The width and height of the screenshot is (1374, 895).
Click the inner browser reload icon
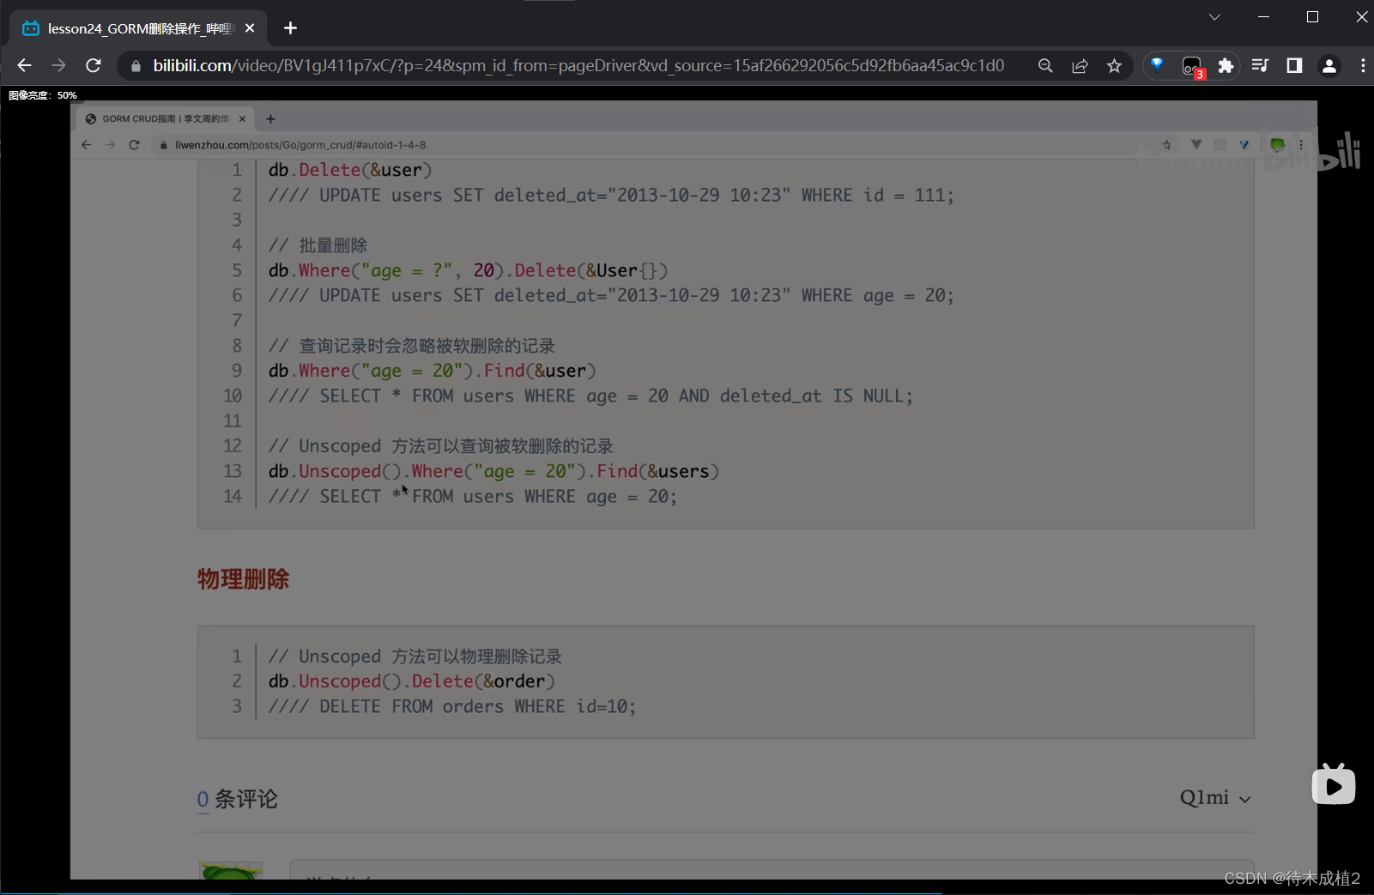click(x=134, y=145)
